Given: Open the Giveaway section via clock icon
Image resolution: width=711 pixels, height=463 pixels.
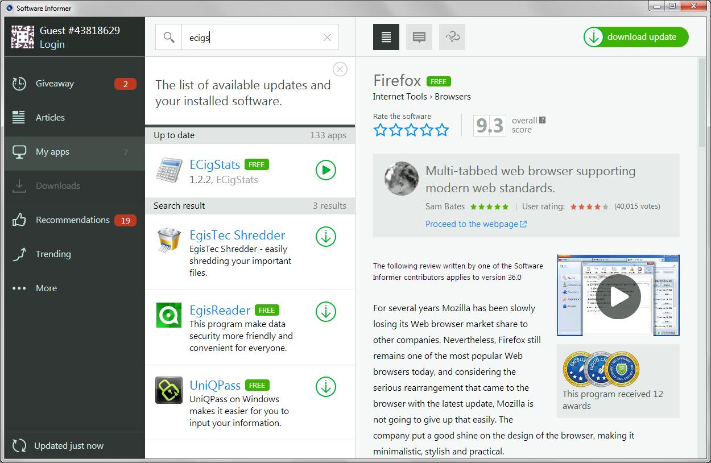Looking at the screenshot, I should point(19,83).
